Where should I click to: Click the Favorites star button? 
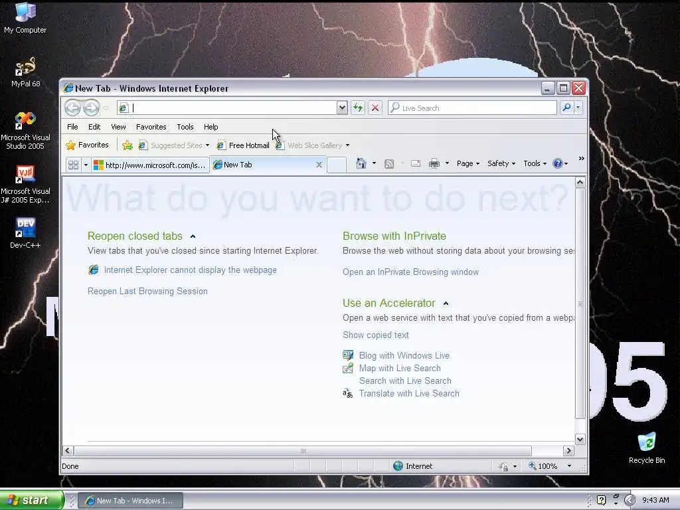[x=87, y=145]
